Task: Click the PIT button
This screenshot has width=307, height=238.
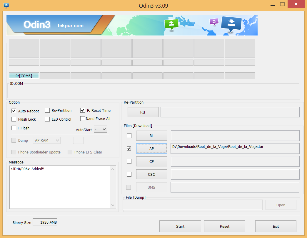Action: coord(143,112)
